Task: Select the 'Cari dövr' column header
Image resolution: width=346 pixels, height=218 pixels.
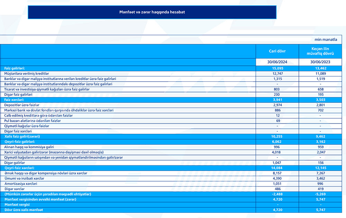Action: point(277,51)
